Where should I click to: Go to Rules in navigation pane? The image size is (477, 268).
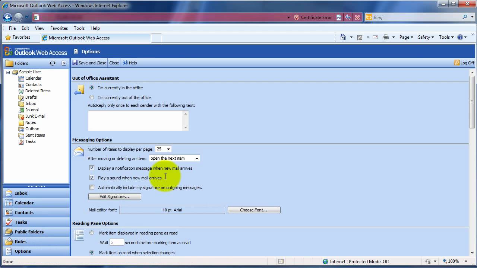(x=36, y=242)
